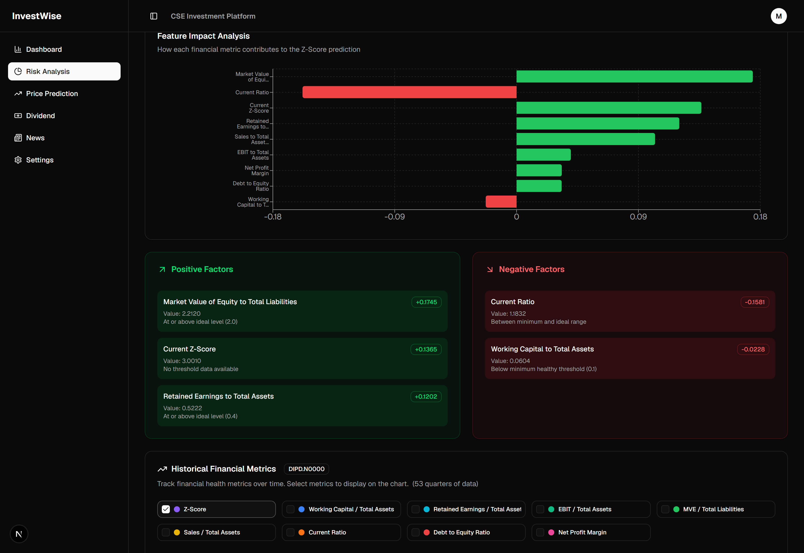804x553 pixels.
Task: Enable the Sales / Total Assets metric
Action: coord(166,532)
